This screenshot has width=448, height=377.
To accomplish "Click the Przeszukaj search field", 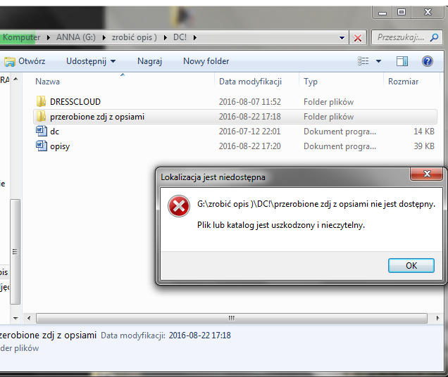I will [x=409, y=37].
